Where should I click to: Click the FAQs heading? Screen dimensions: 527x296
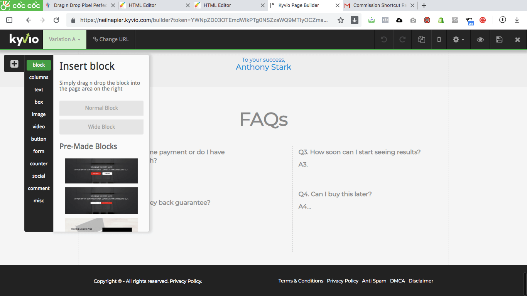(263, 119)
